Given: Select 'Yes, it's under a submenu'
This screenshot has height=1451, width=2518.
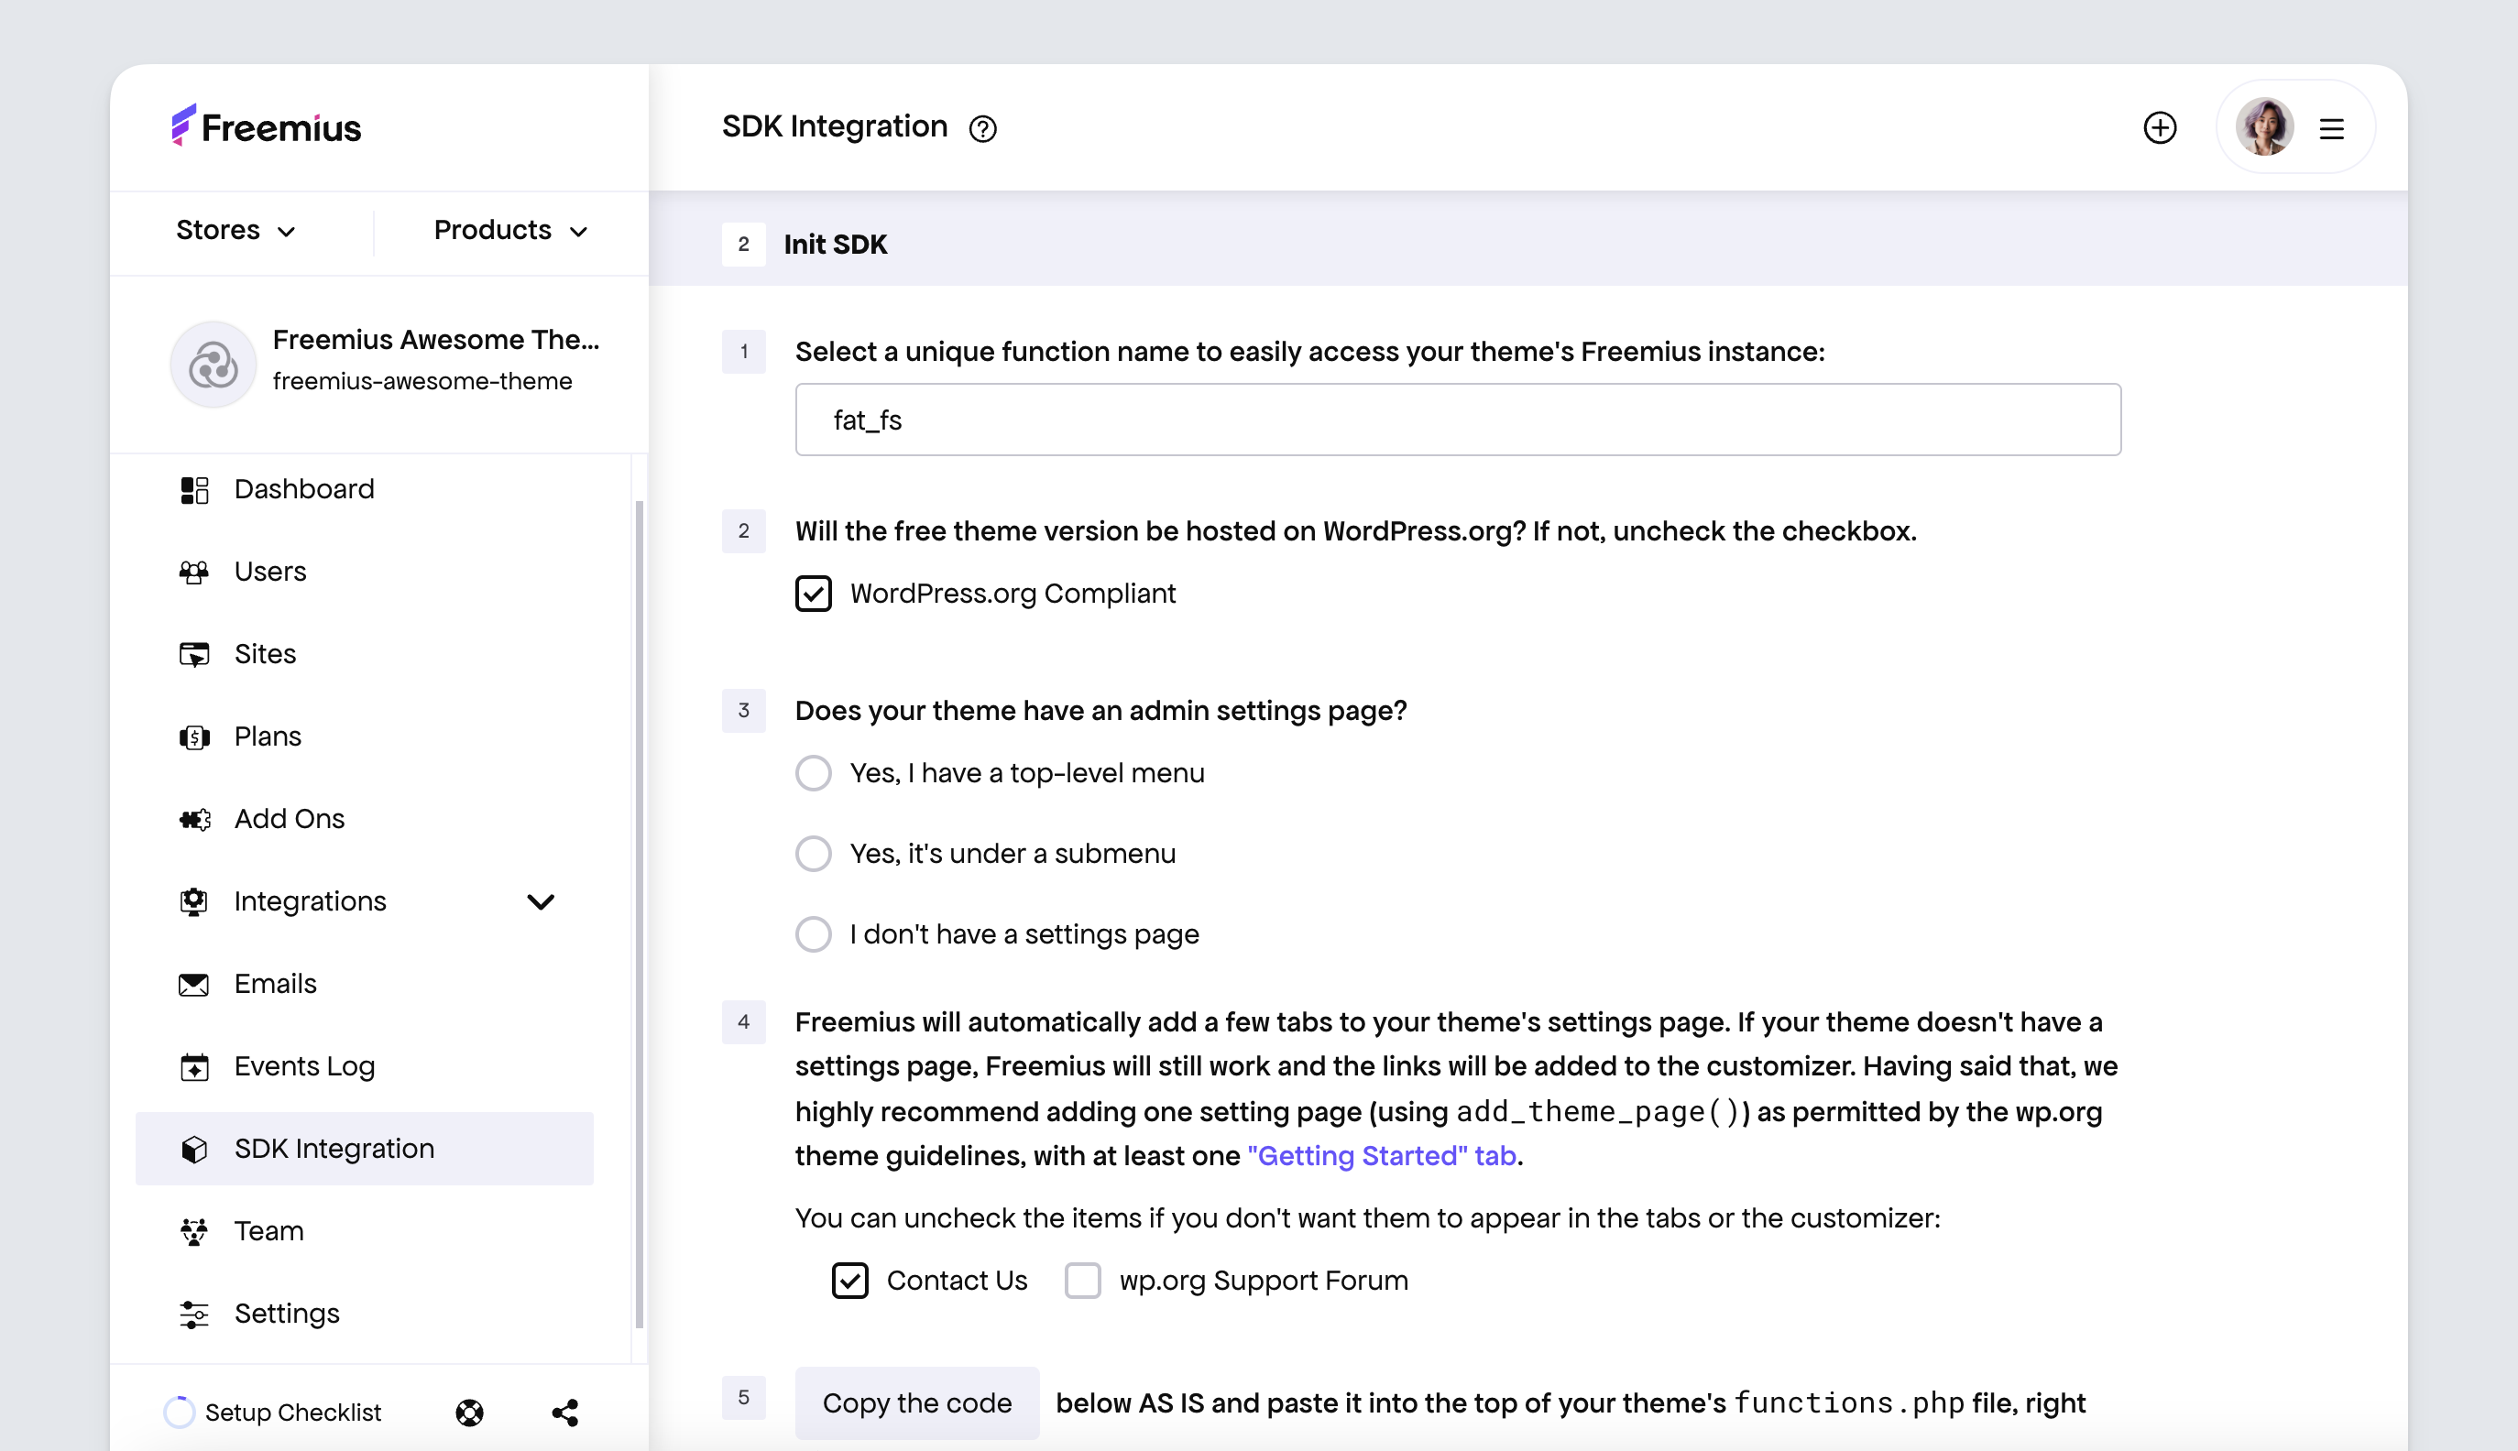Looking at the screenshot, I should 814,854.
